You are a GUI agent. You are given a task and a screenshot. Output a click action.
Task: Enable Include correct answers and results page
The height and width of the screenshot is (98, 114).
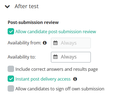click(x=11, y=69)
